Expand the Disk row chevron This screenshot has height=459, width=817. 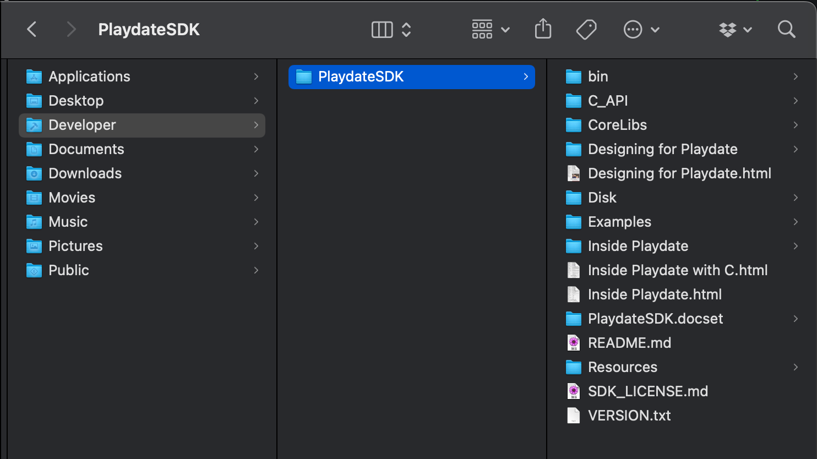pyautogui.click(x=796, y=198)
